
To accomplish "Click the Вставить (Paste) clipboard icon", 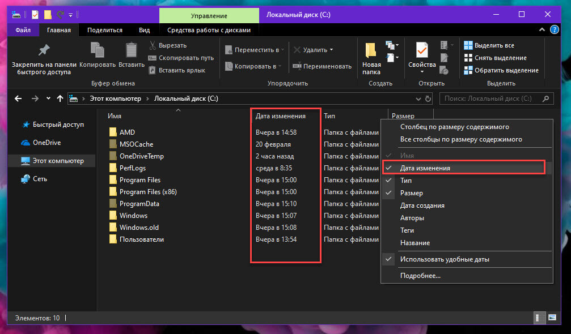I will (x=131, y=50).
